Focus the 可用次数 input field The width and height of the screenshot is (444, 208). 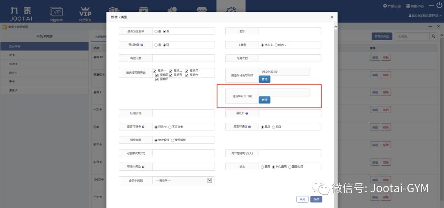pyautogui.click(x=290, y=58)
